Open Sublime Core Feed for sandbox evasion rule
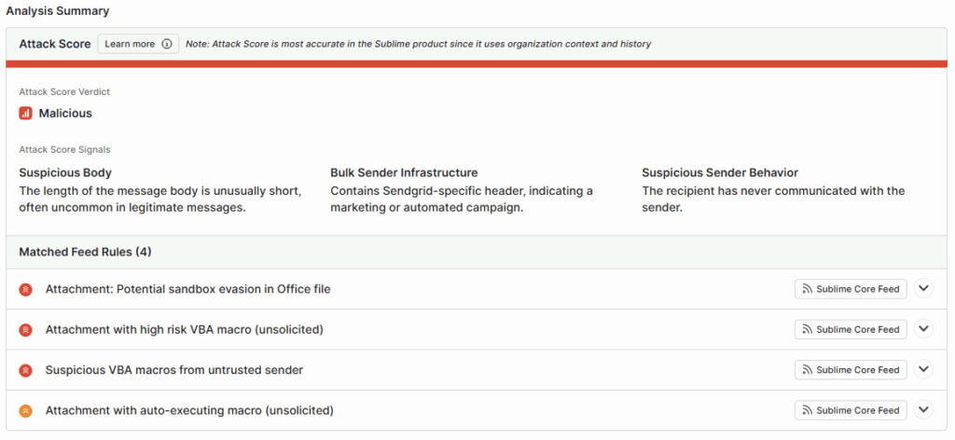The height and width of the screenshot is (440, 955). tap(851, 289)
